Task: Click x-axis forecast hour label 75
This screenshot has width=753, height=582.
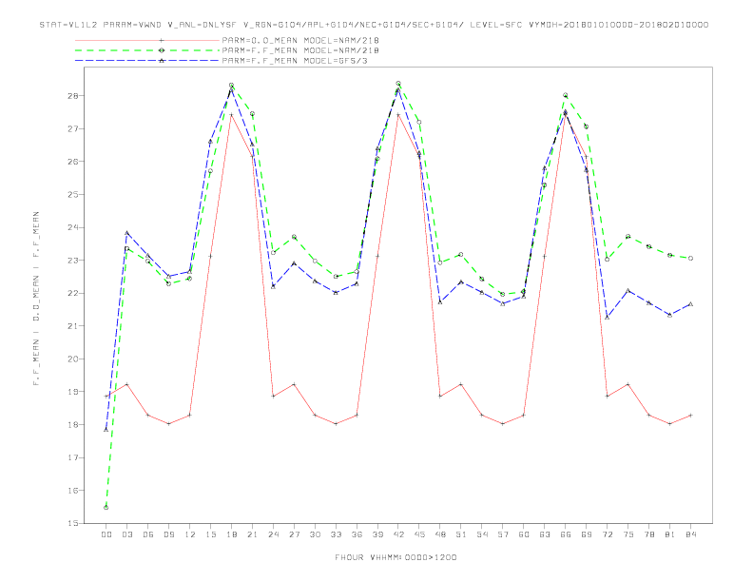Action: (628, 534)
